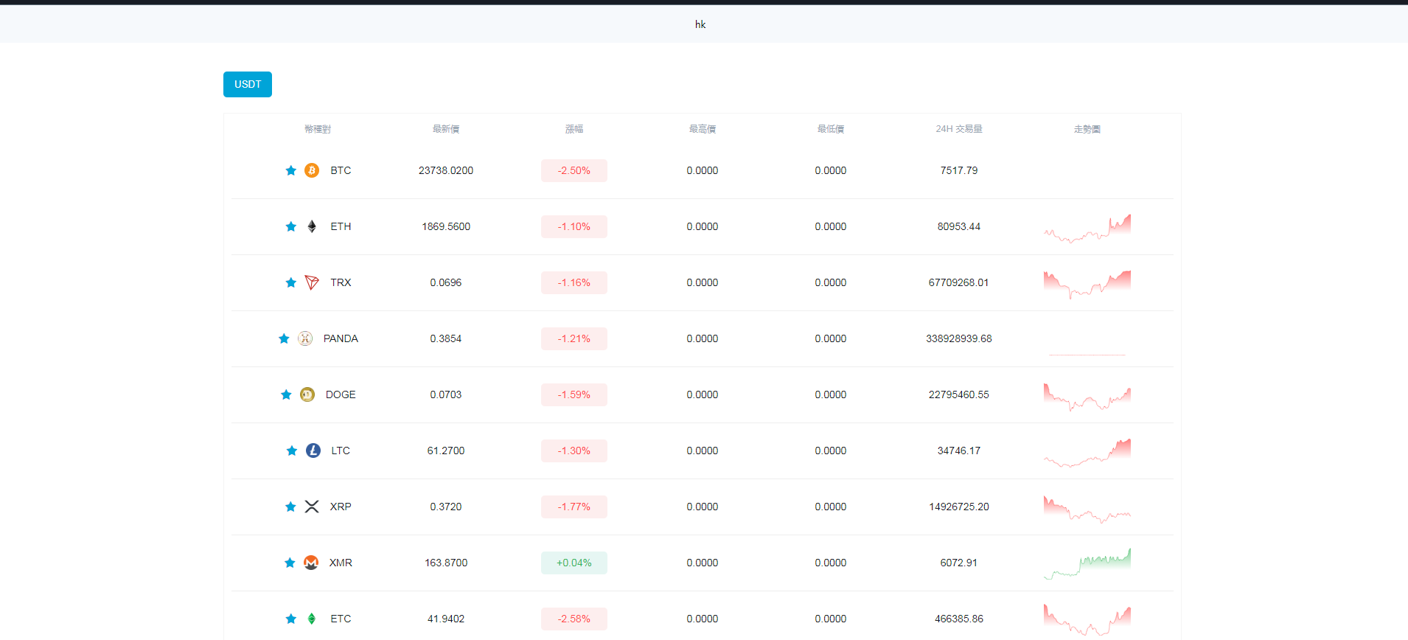Unfavorite XRP using its star
1408x640 pixels.
coord(290,507)
